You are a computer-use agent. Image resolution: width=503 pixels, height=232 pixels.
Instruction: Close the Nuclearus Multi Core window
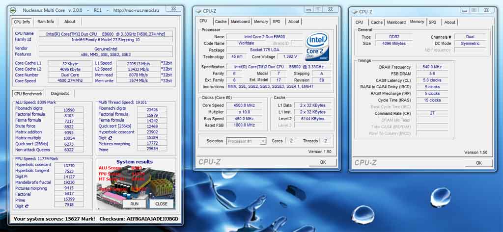point(173,9)
